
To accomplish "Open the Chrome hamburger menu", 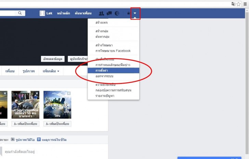I will (x=245, y=4).
